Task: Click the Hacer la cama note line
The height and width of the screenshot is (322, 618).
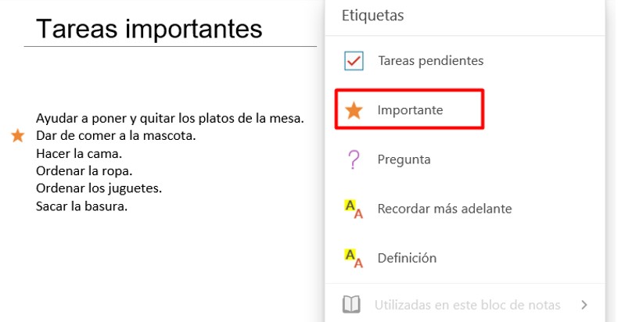Action: 79,153
